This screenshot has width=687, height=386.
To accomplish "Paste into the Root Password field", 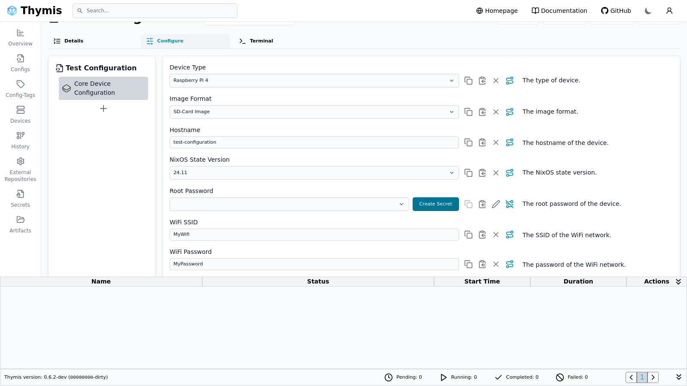I will coord(482,204).
